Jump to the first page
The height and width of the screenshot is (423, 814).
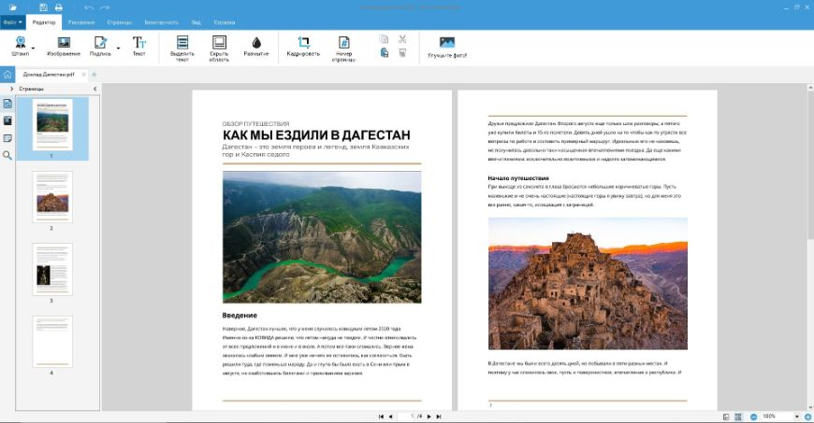[x=381, y=416]
